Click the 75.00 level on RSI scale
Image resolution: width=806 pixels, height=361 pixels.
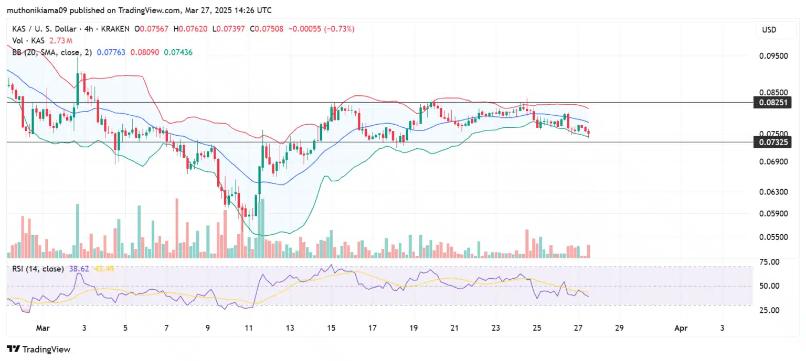768,262
